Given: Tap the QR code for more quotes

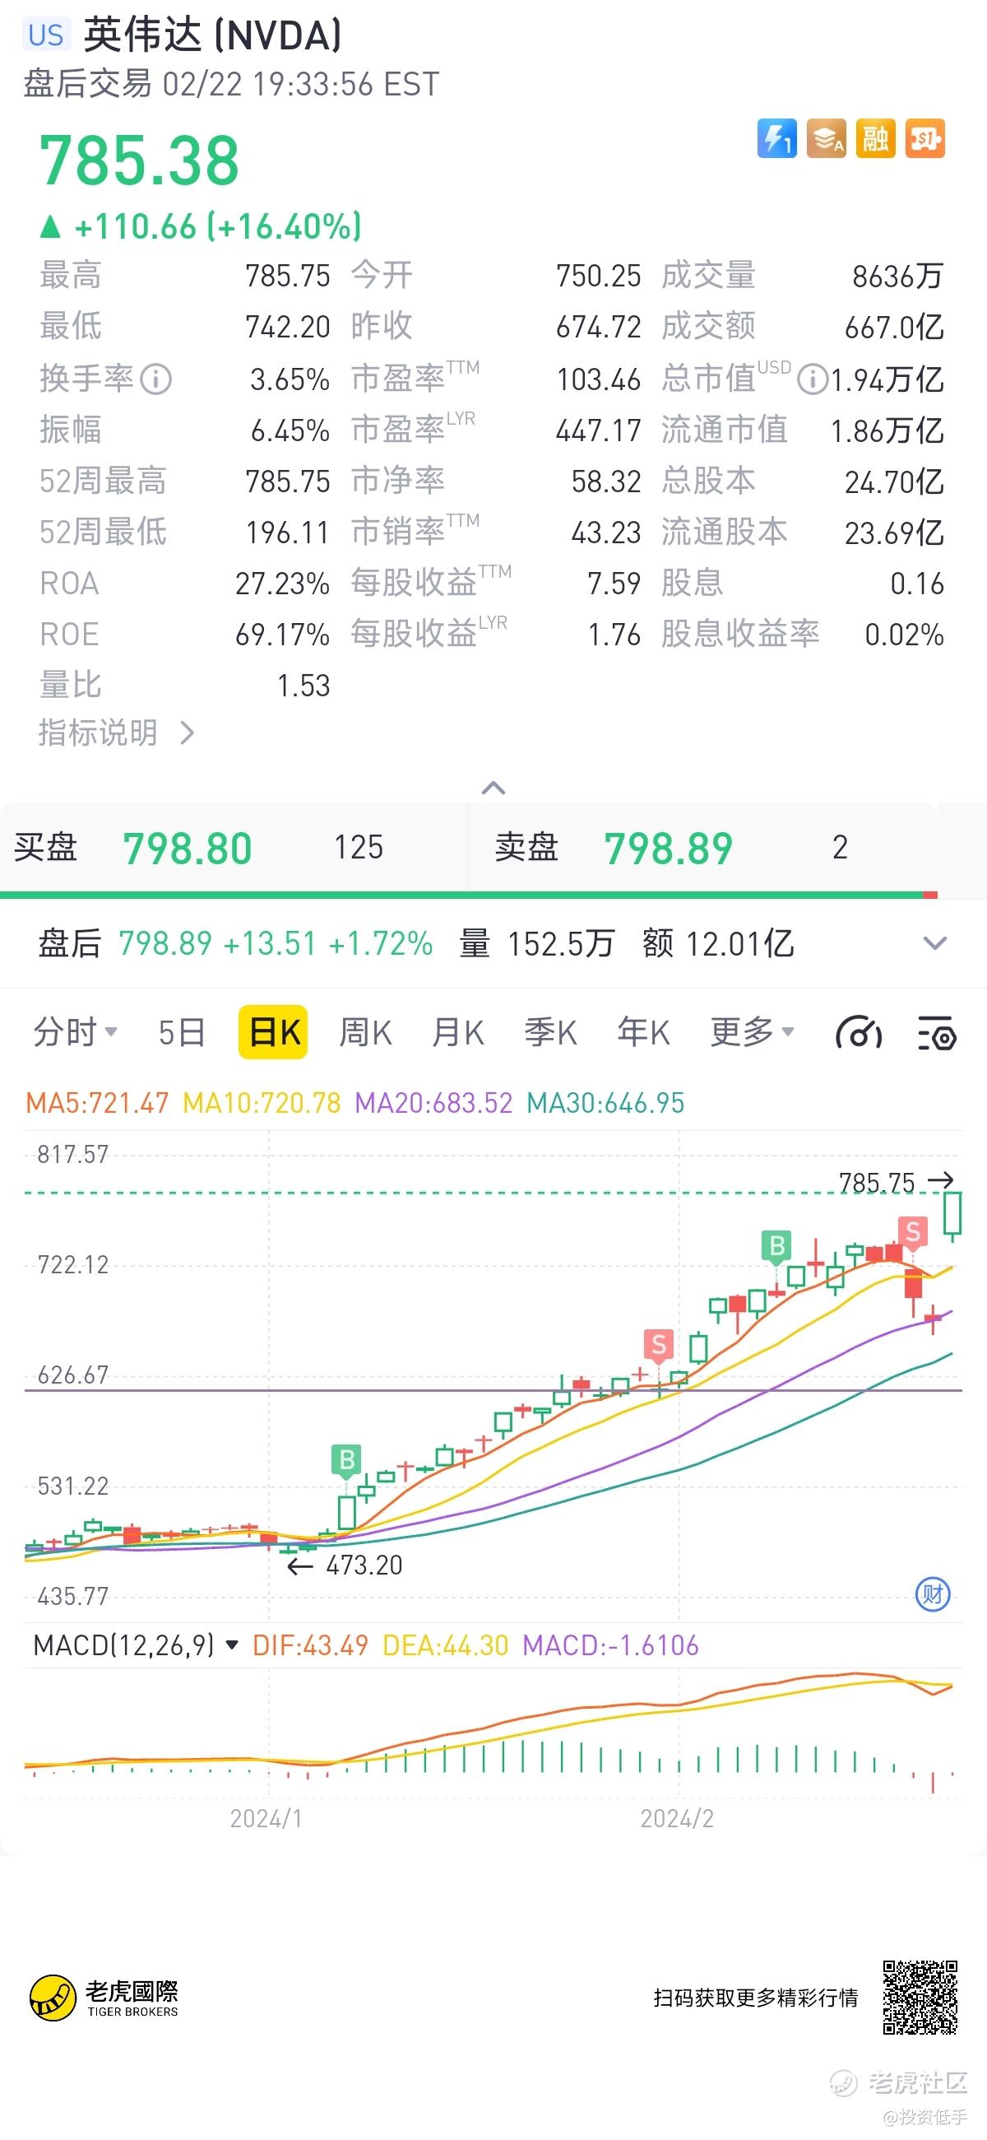Looking at the screenshot, I should 920,1997.
